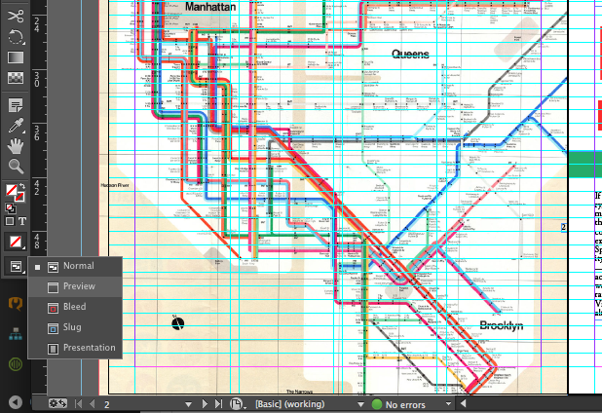The height and width of the screenshot is (413, 602).
Task: Click the Apply None swatch button
Action: (16, 241)
